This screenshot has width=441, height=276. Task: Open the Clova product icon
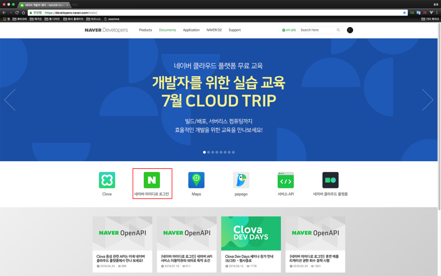tap(107, 180)
